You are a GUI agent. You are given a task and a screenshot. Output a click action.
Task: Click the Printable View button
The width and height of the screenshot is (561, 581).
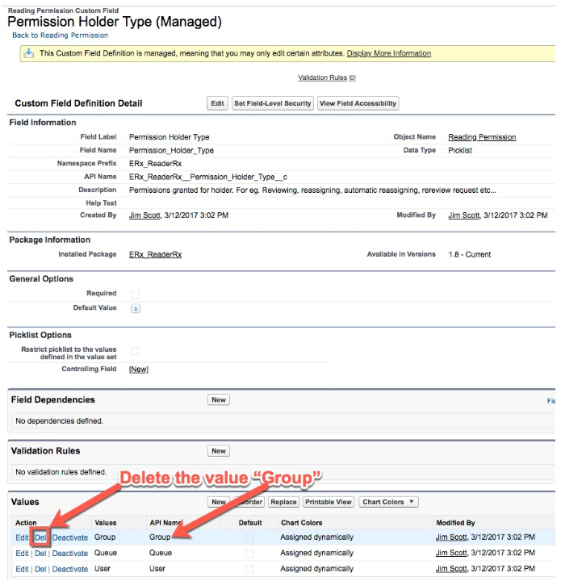point(329,502)
